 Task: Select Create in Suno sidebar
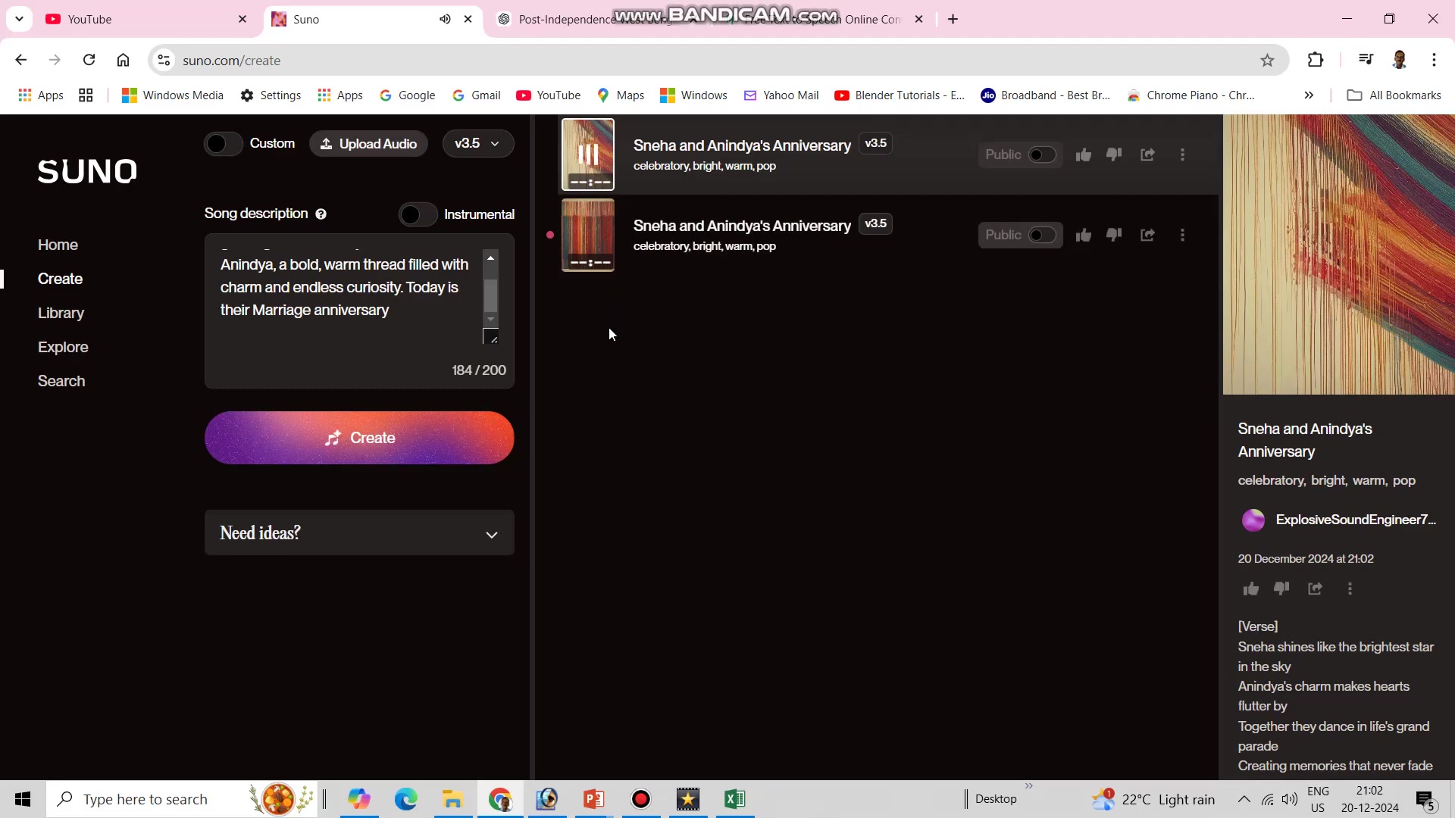60,279
